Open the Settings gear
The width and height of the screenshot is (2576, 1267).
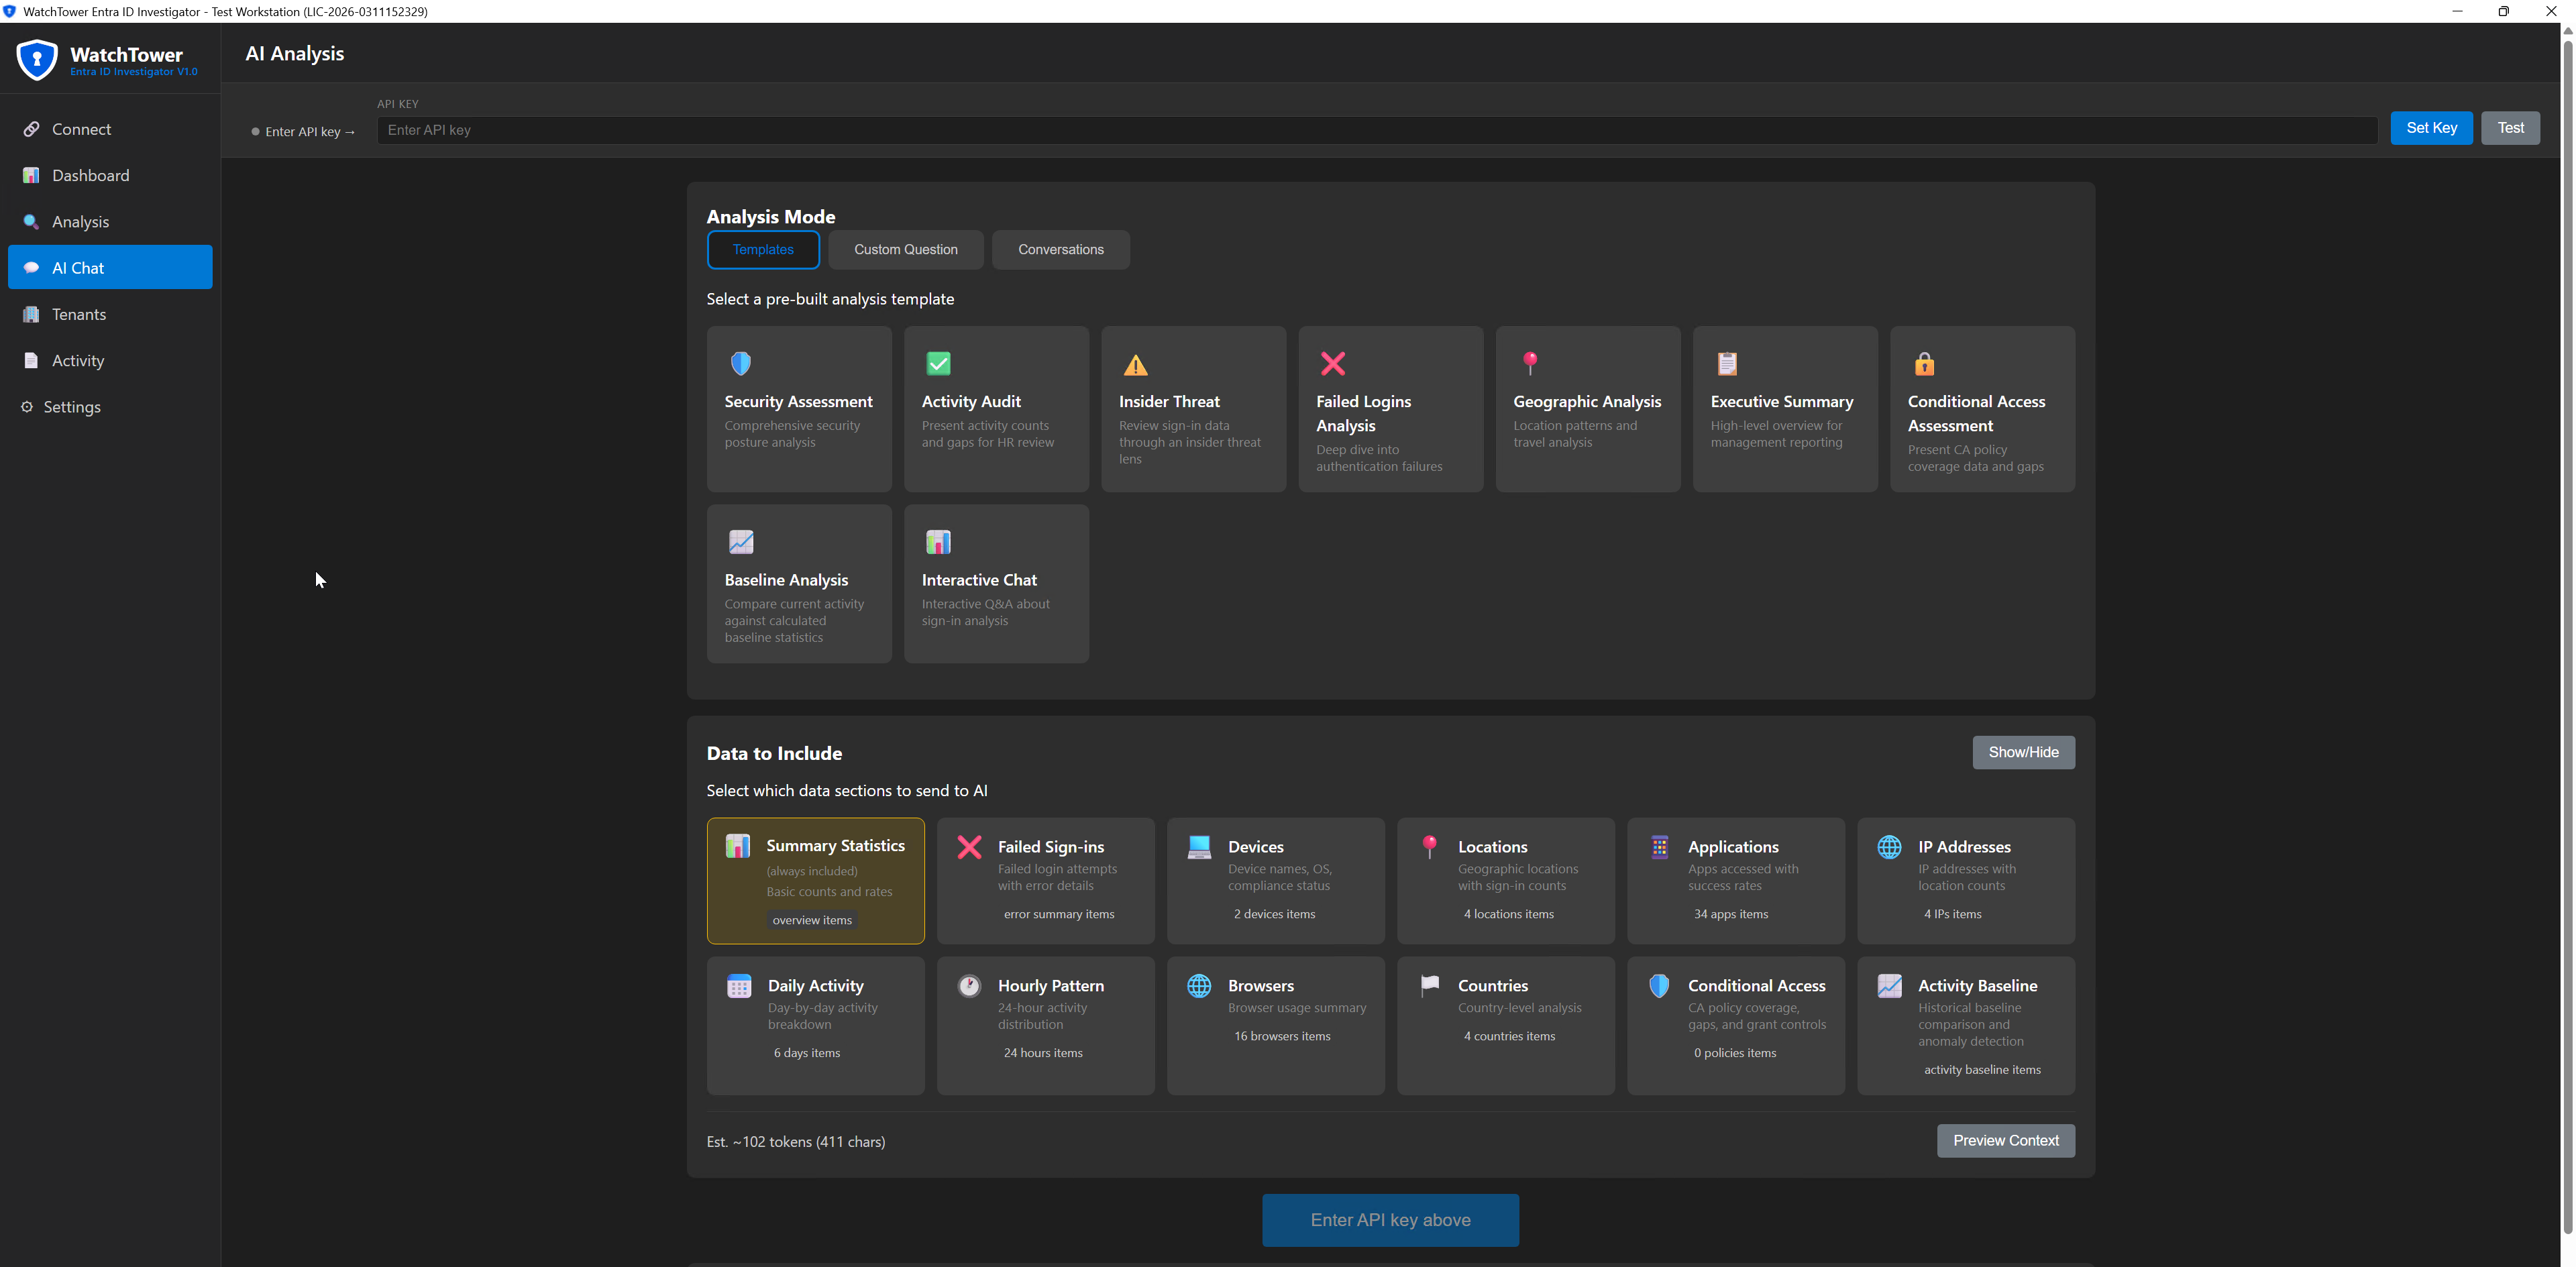click(x=26, y=406)
